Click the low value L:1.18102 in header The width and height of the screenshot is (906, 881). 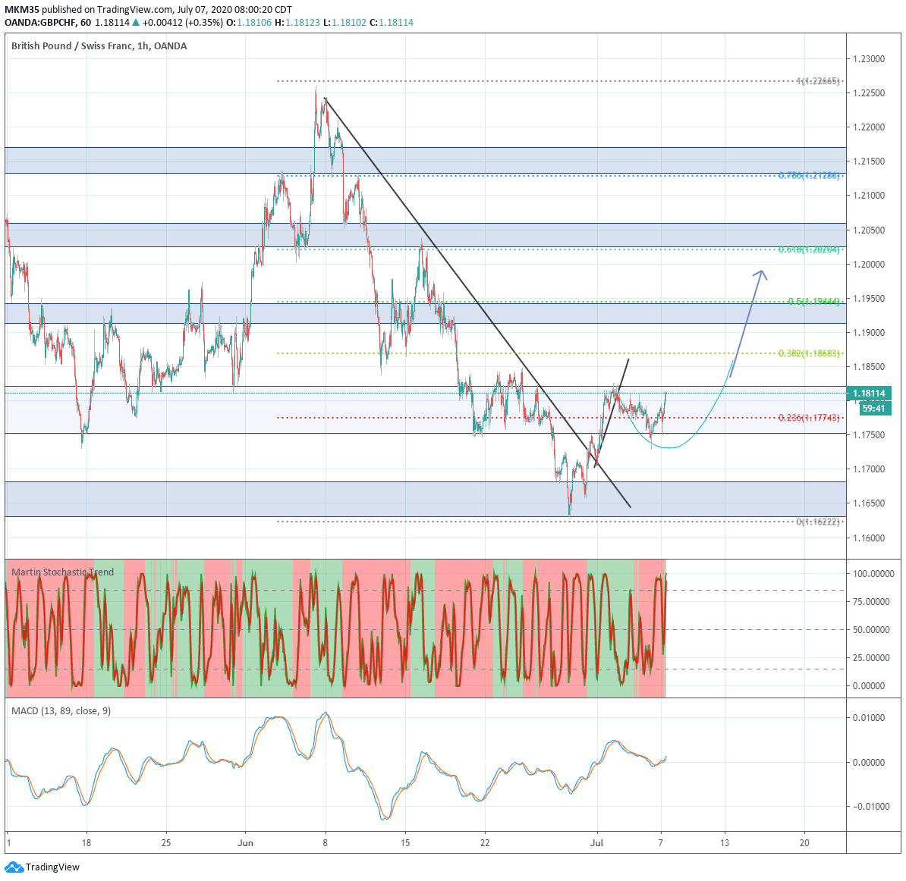pyautogui.click(x=344, y=23)
